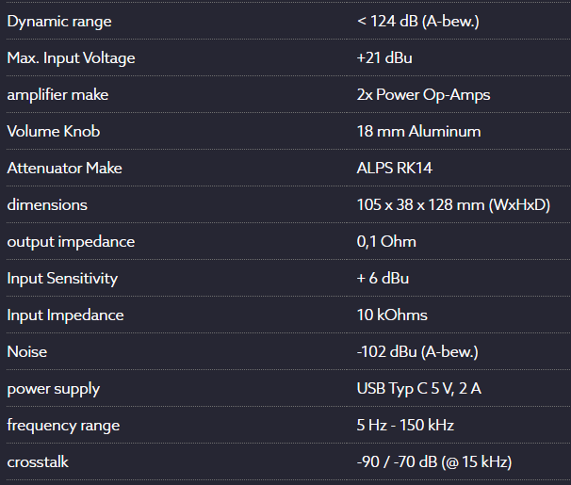Click the '-102 dBu (A-bew.)' value

pyautogui.click(x=417, y=351)
